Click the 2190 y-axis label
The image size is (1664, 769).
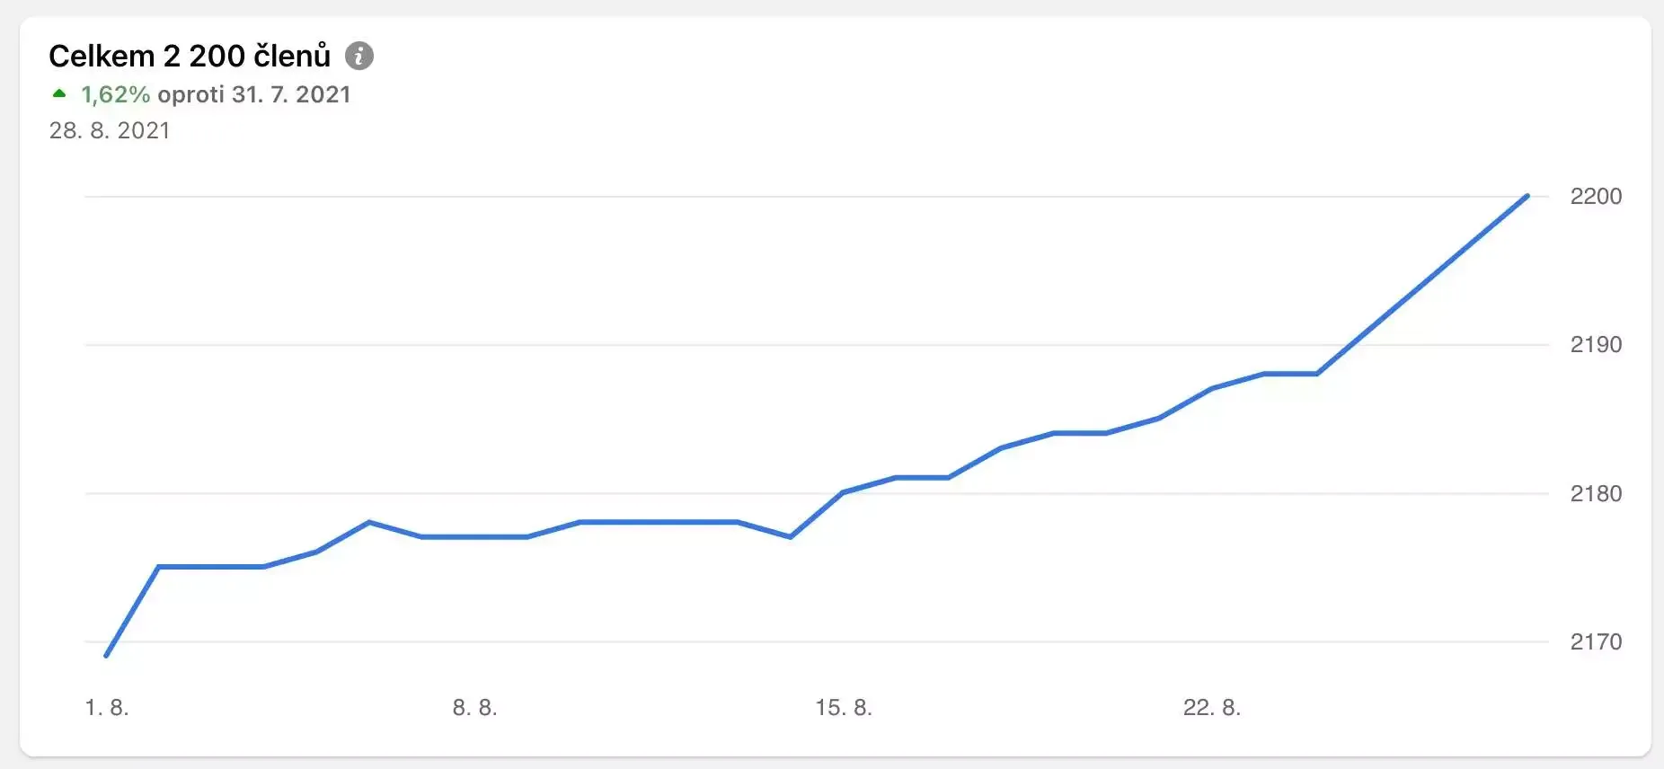click(x=1596, y=344)
